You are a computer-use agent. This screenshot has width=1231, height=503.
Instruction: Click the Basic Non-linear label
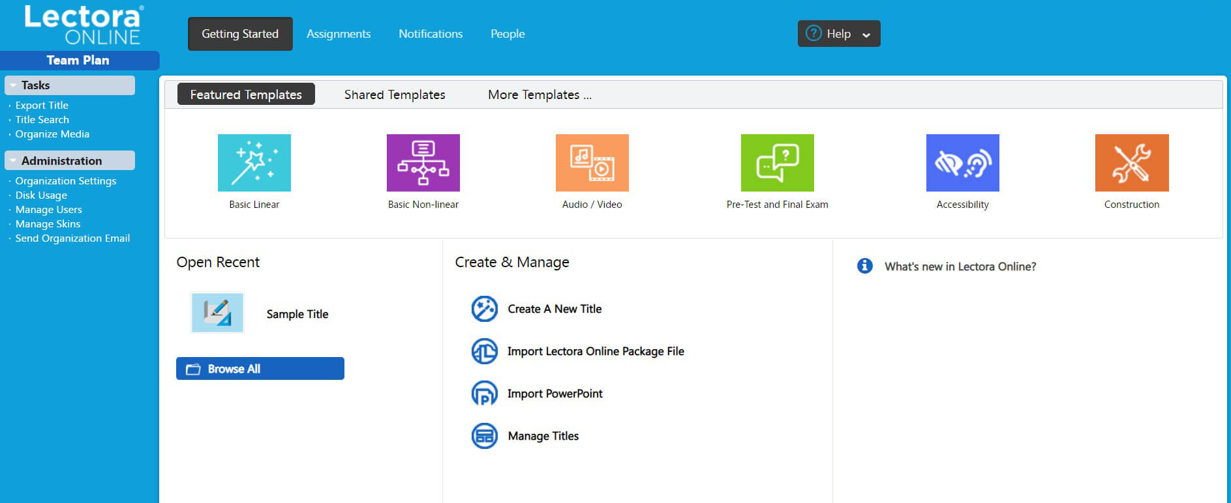coord(423,205)
